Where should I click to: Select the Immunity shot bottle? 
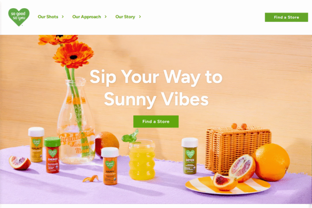pyautogui.click(x=37, y=144)
